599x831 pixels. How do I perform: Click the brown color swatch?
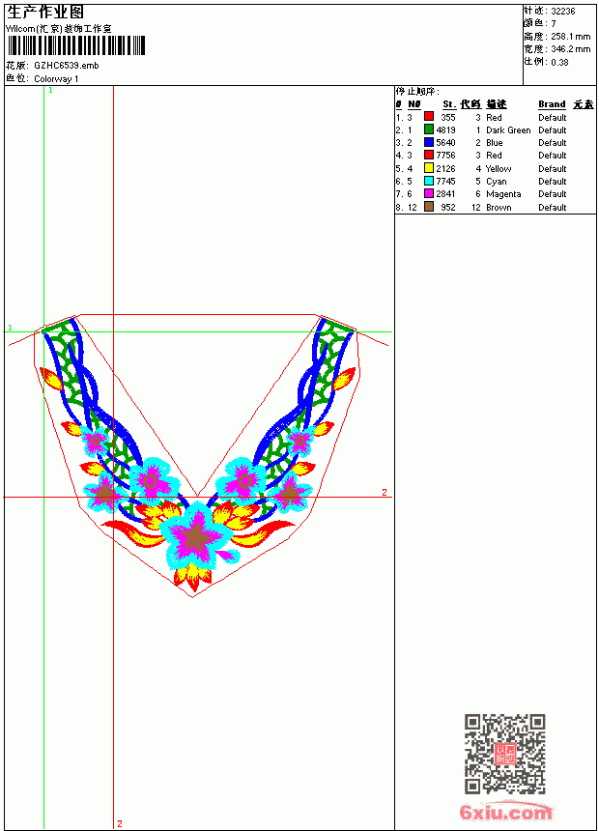[x=429, y=207]
